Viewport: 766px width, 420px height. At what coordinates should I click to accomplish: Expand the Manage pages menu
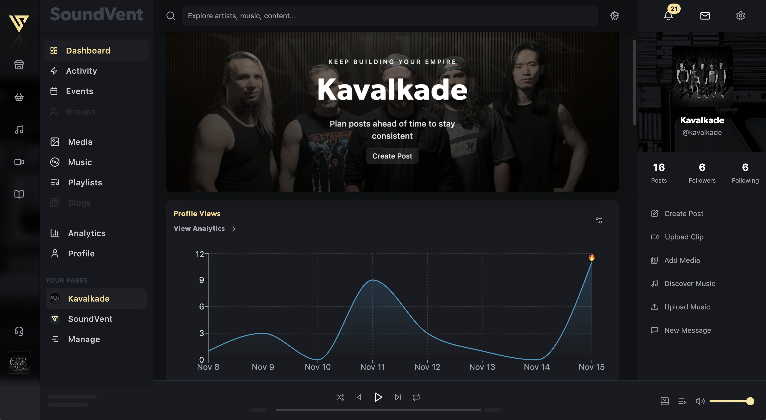[84, 339]
